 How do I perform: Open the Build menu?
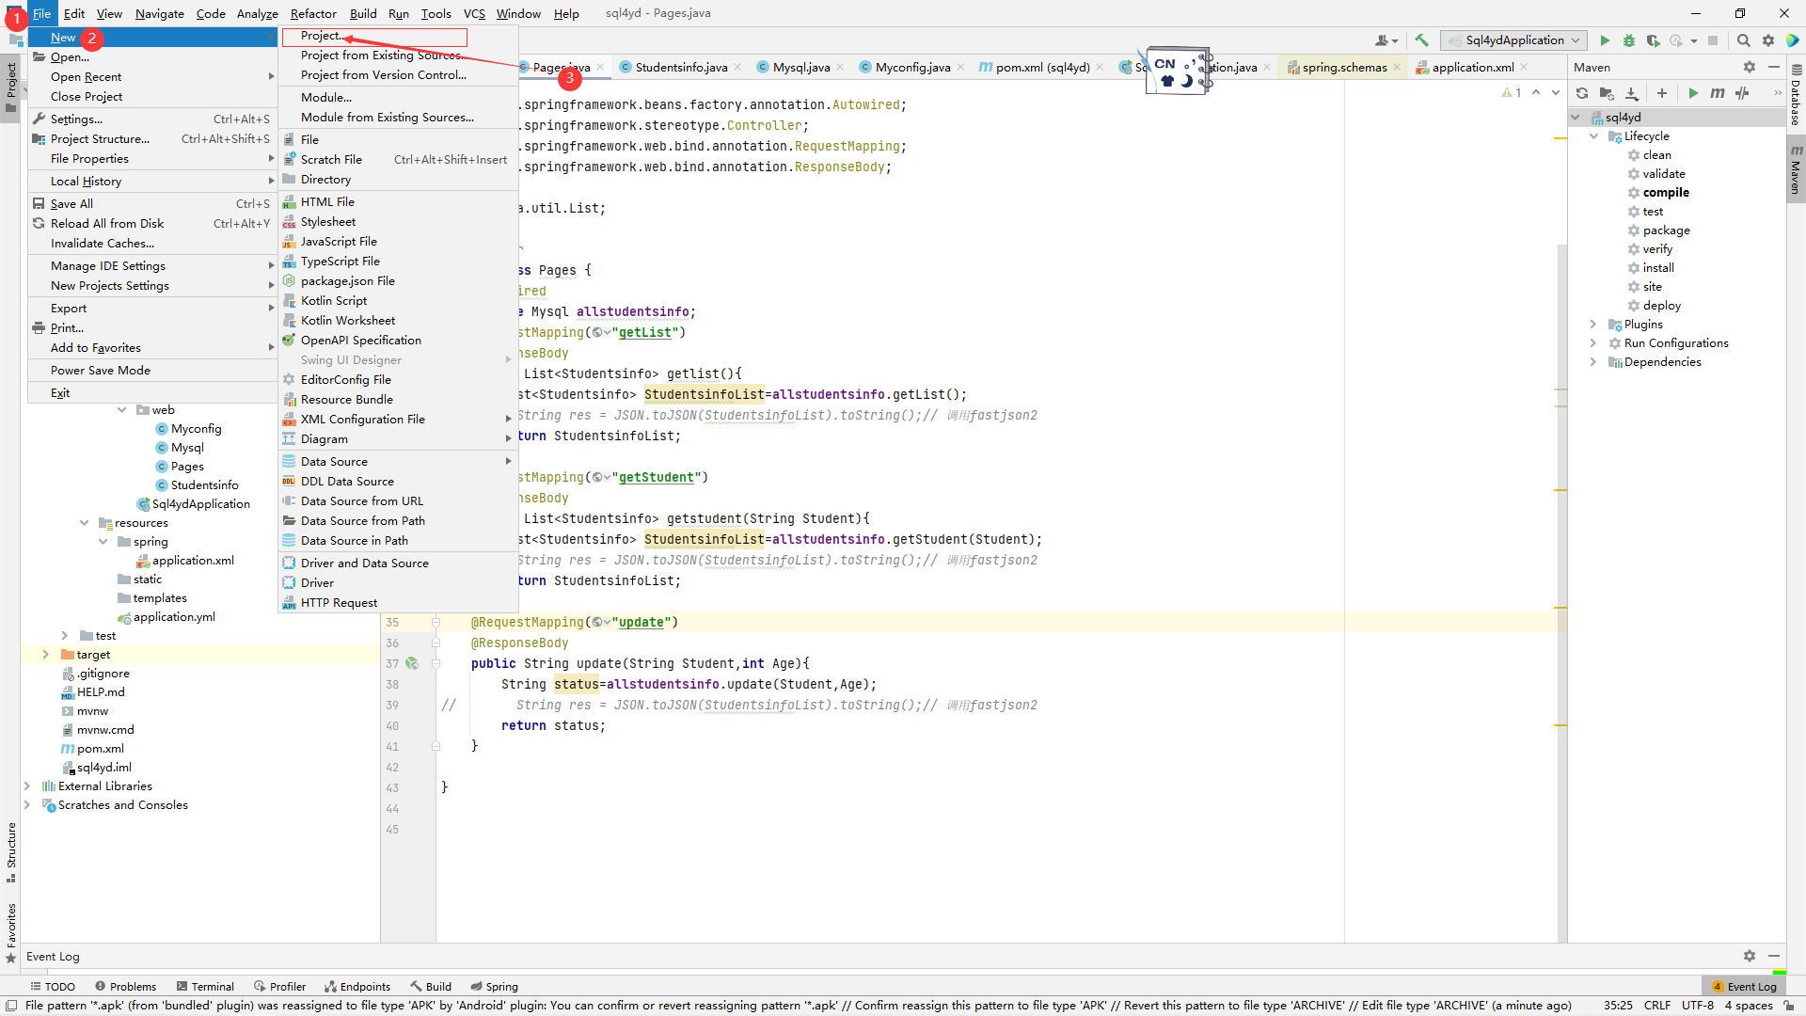tap(361, 12)
